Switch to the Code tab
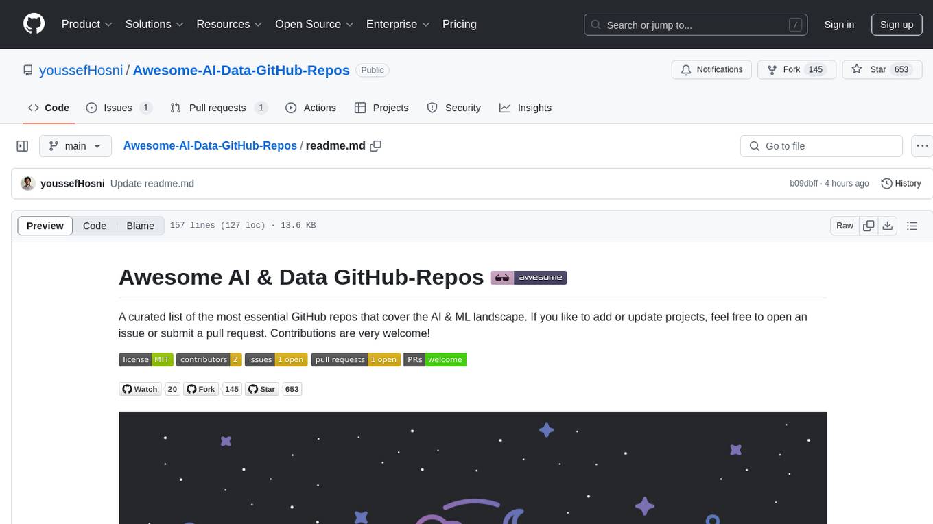The image size is (933, 524). [x=49, y=108]
